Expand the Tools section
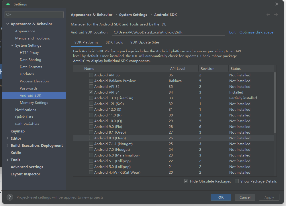This screenshot has height=206, width=286. click(x=7, y=160)
